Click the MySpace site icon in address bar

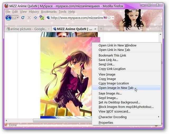48,18
